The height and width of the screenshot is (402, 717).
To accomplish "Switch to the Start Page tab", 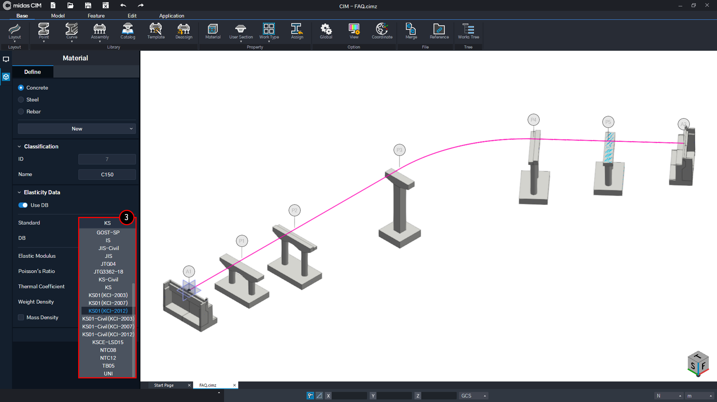I will 164,385.
